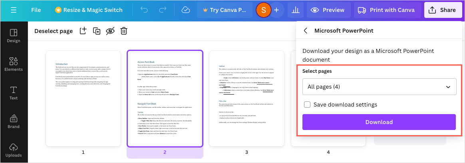Hide the selected page
The height and width of the screenshot is (163, 465).
[x=110, y=31]
